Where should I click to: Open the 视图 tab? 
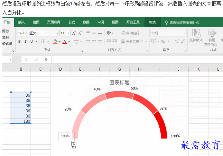115,22
